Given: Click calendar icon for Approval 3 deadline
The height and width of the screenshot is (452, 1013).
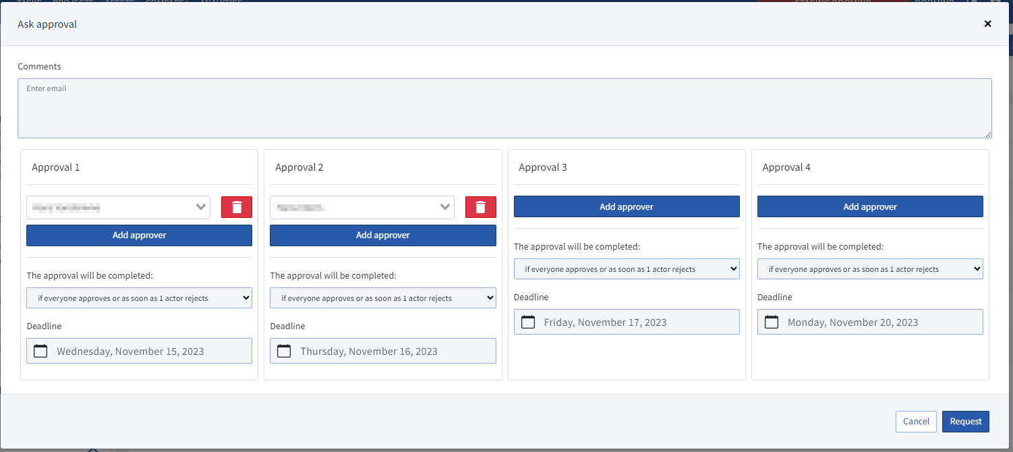Looking at the screenshot, I should click(528, 322).
